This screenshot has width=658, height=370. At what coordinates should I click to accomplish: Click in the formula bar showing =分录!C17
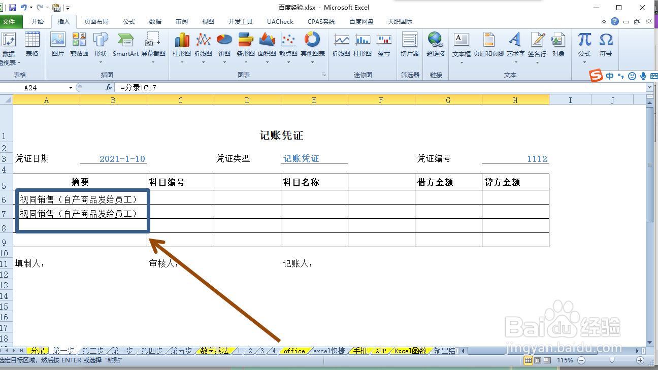click(x=381, y=87)
